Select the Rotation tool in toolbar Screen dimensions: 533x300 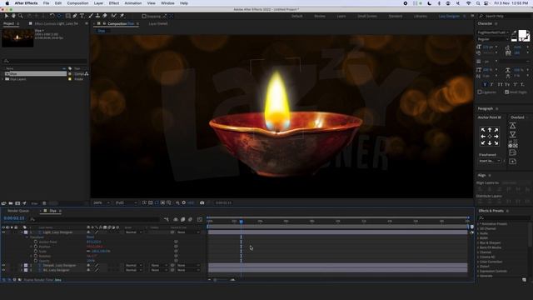pyautogui.click(x=52, y=16)
